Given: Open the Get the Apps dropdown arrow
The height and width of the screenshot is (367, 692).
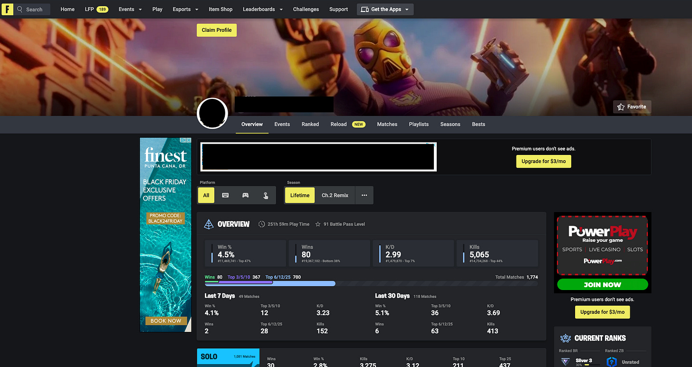Looking at the screenshot, I should click(407, 10).
